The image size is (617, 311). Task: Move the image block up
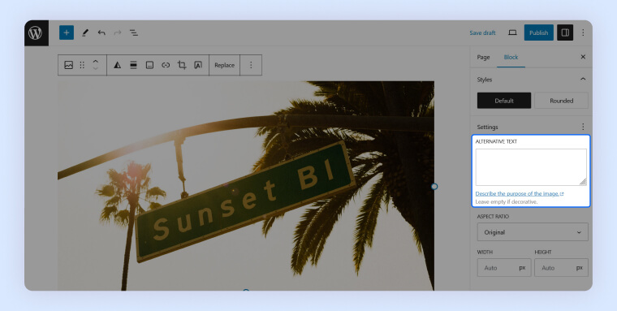point(95,62)
